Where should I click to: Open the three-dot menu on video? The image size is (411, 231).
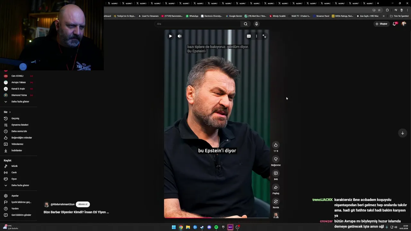[257, 36]
